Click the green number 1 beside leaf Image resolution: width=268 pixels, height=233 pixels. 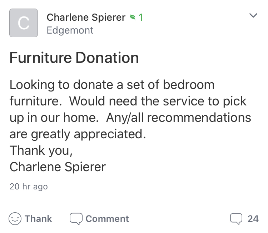coord(141,17)
